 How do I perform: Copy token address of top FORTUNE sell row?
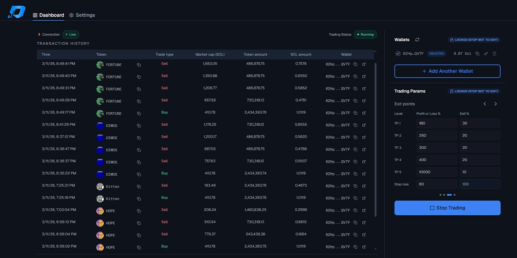[139, 64]
